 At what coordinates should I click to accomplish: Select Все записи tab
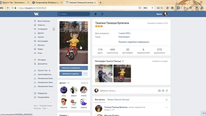[100, 100]
